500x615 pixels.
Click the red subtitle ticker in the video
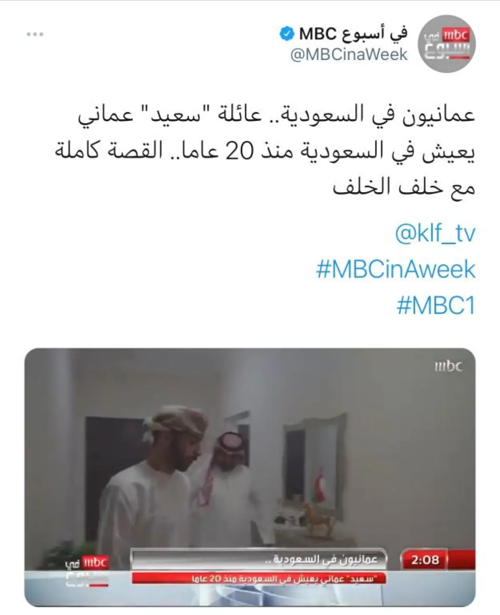pyautogui.click(x=259, y=578)
